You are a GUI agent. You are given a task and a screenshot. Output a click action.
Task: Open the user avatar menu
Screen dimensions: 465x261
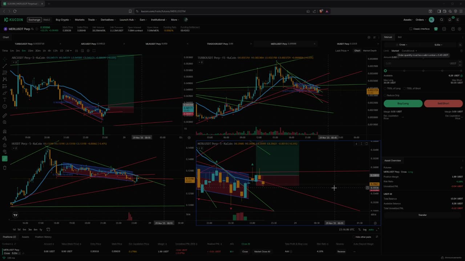(432, 20)
